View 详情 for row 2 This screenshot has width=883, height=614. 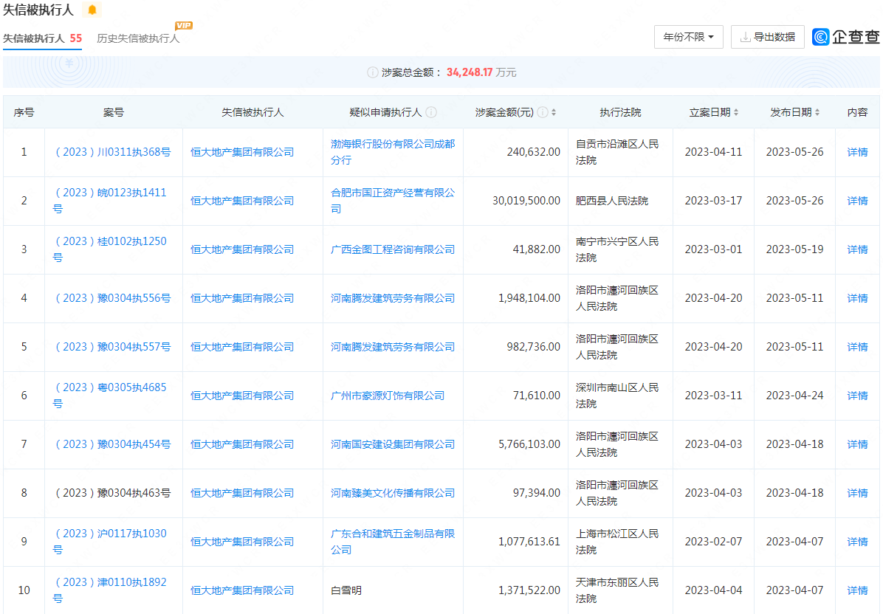click(857, 201)
